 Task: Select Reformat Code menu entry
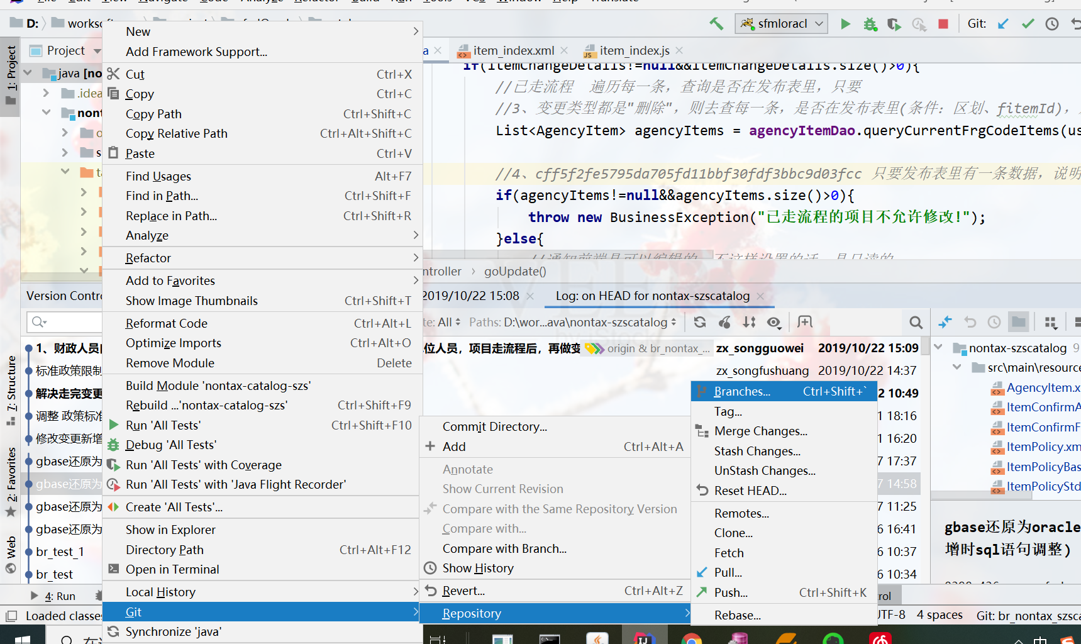tap(263, 323)
